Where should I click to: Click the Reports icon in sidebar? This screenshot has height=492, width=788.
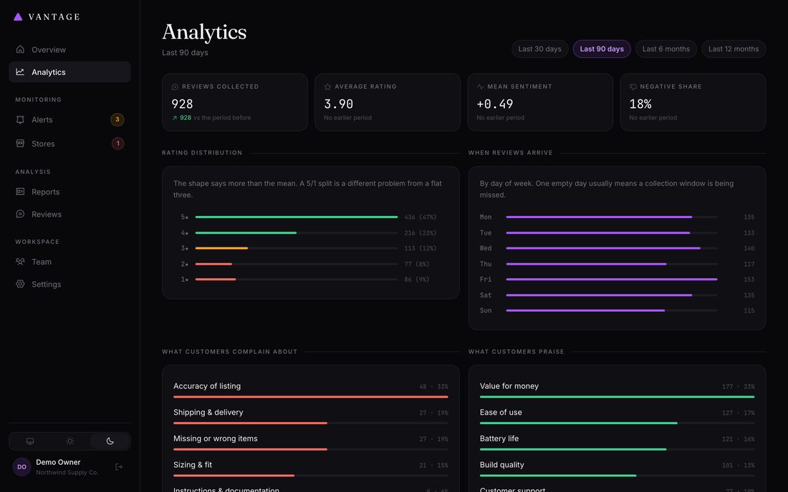(x=20, y=192)
